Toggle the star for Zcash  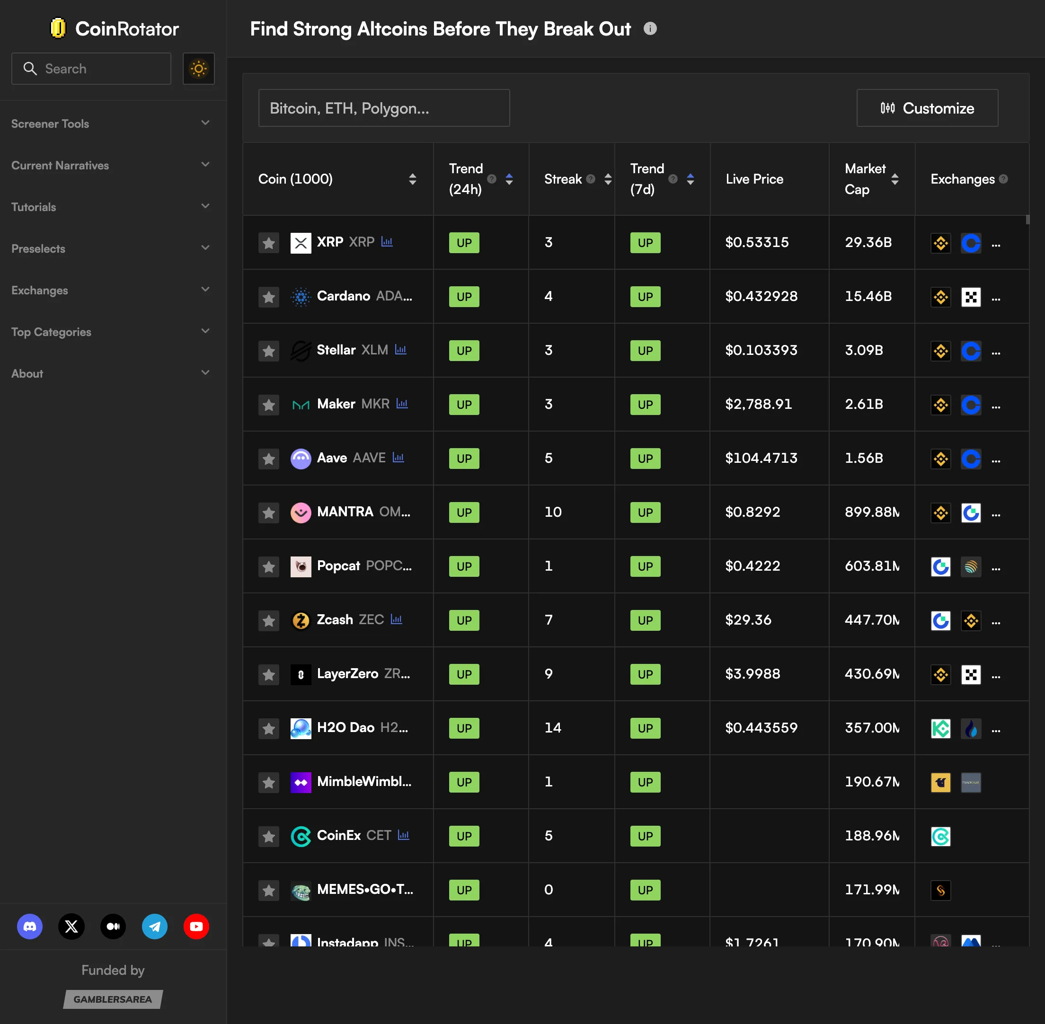point(268,621)
